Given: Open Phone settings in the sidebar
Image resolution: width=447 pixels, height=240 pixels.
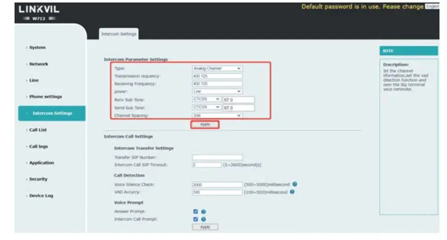Looking at the screenshot, I should tap(45, 97).
